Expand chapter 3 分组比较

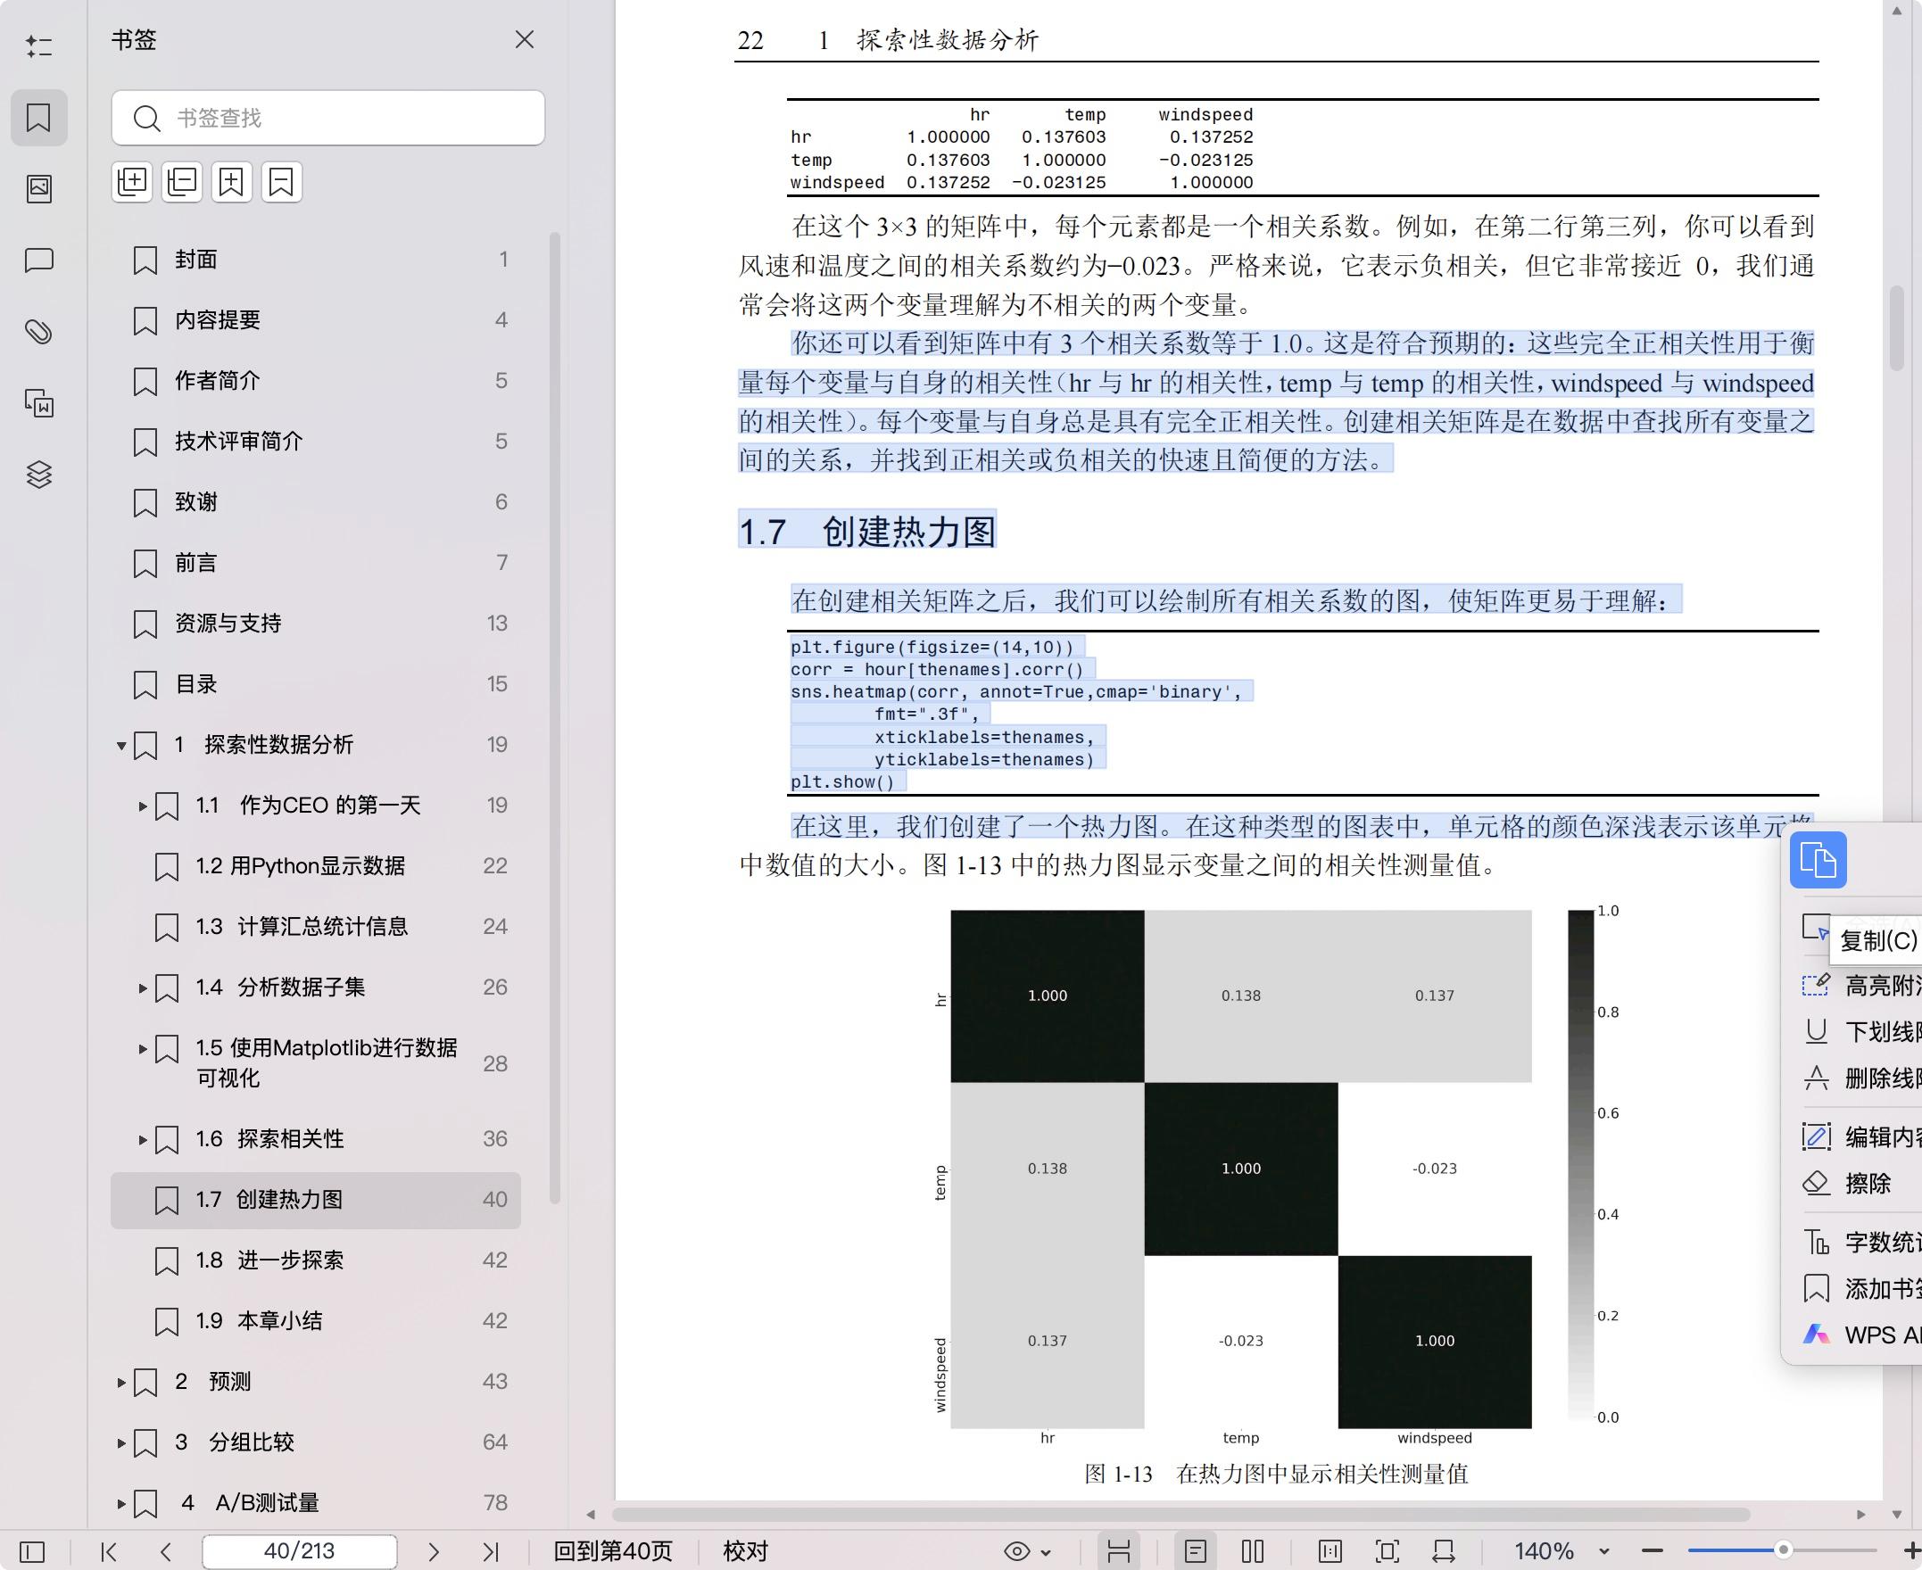click(x=121, y=1442)
